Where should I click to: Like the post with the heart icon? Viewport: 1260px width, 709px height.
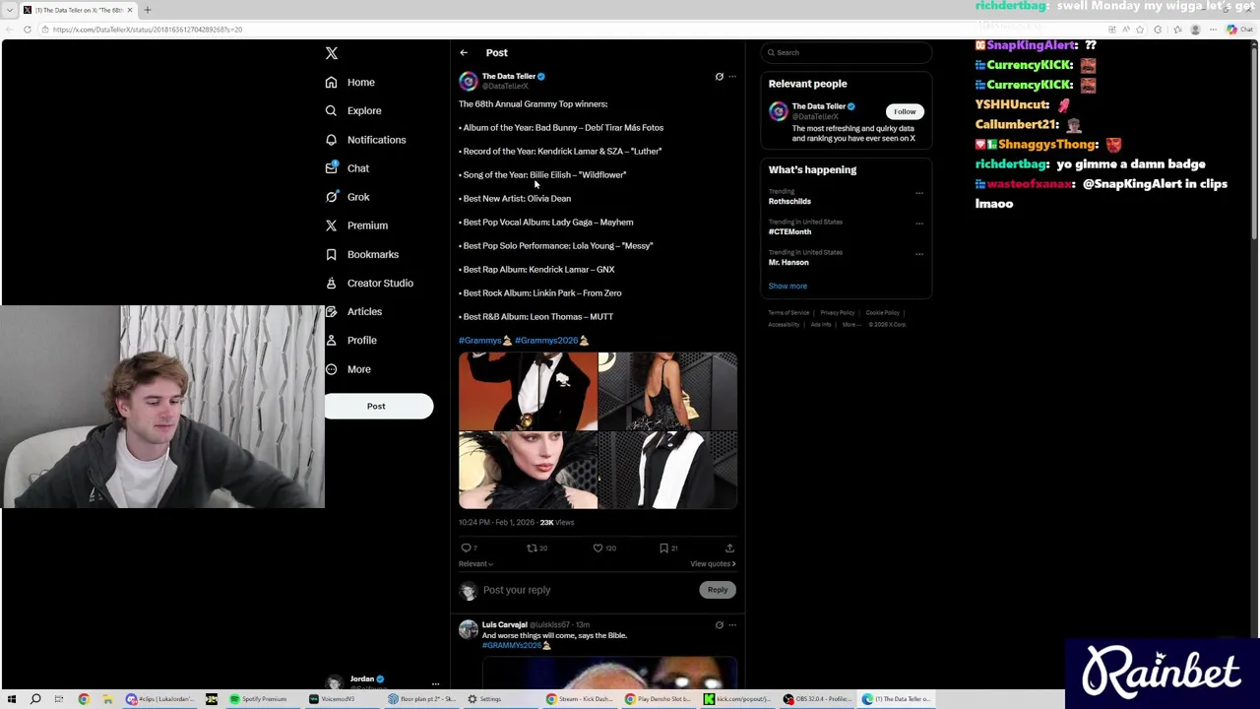[x=598, y=548]
